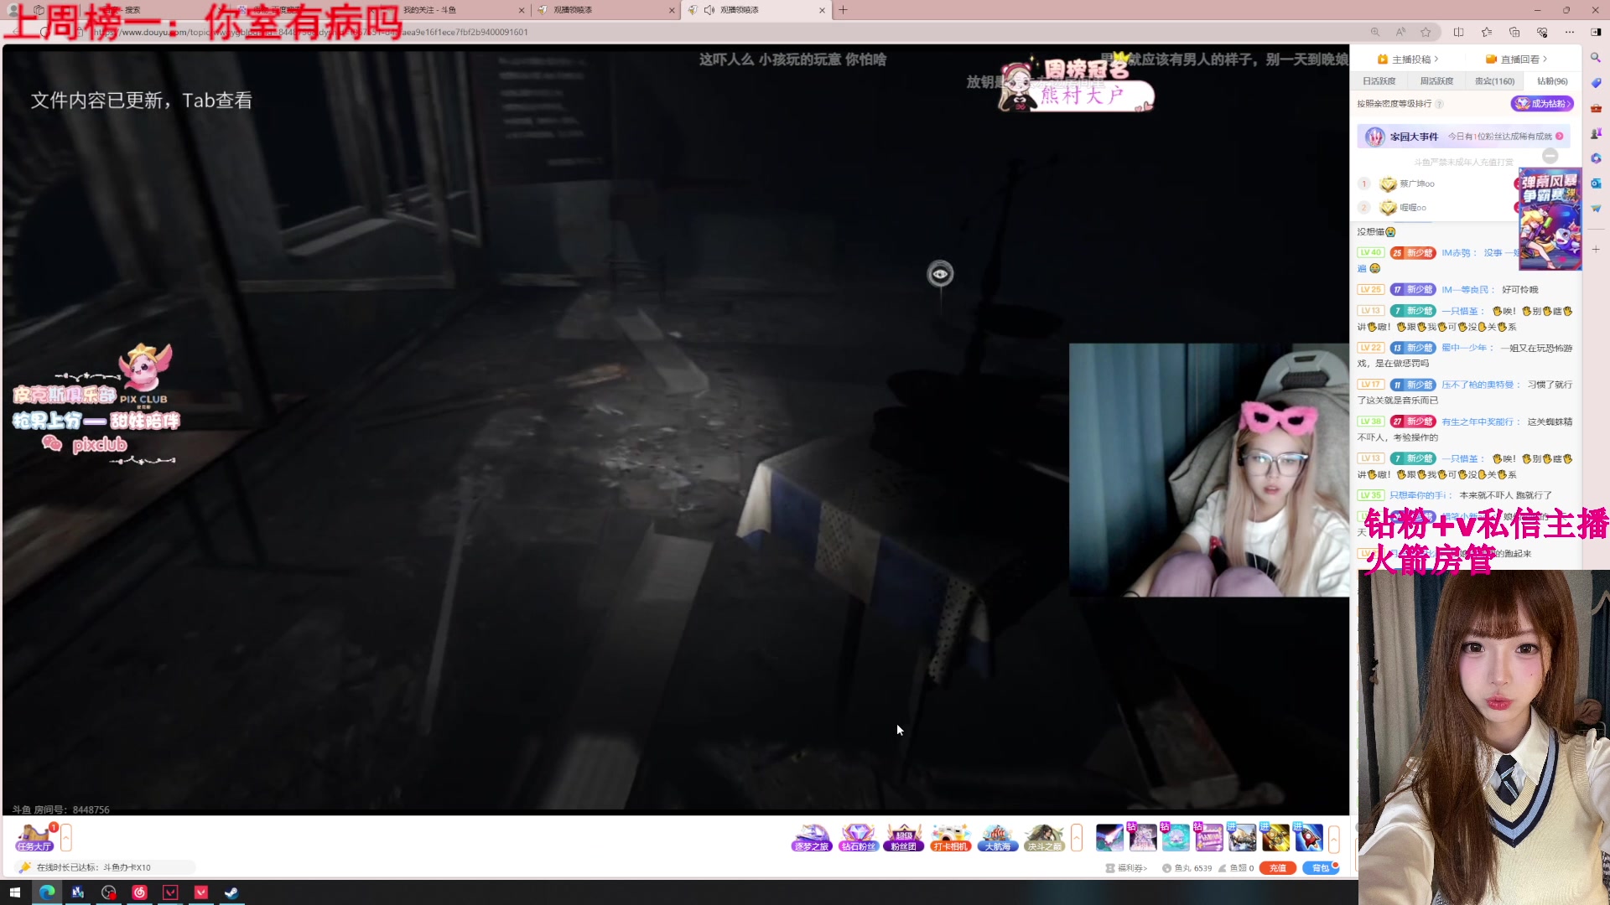The image size is (1610, 905).
Task: Open Steam from the taskbar
Action: (231, 892)
